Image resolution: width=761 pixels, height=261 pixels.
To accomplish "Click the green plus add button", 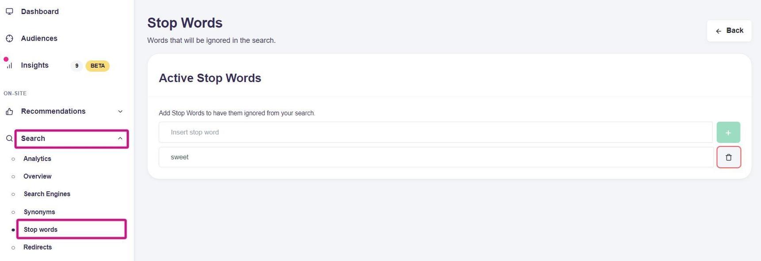I will 728,132.
